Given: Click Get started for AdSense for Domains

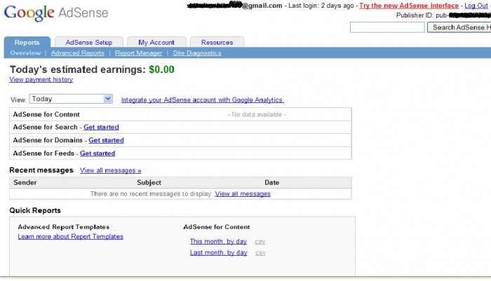Looking at the screenshot, I should 106,140.
